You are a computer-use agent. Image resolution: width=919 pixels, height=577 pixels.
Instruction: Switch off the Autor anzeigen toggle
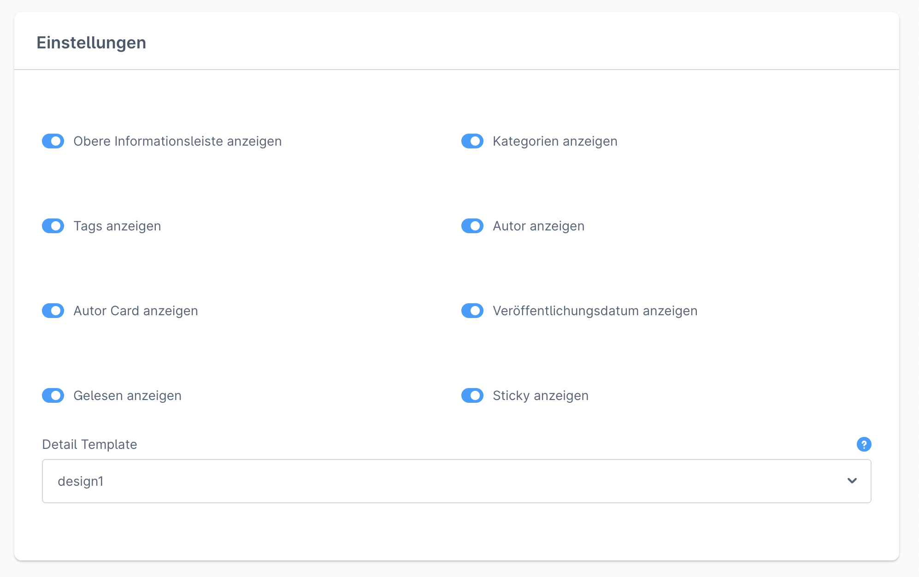point(472,226)
